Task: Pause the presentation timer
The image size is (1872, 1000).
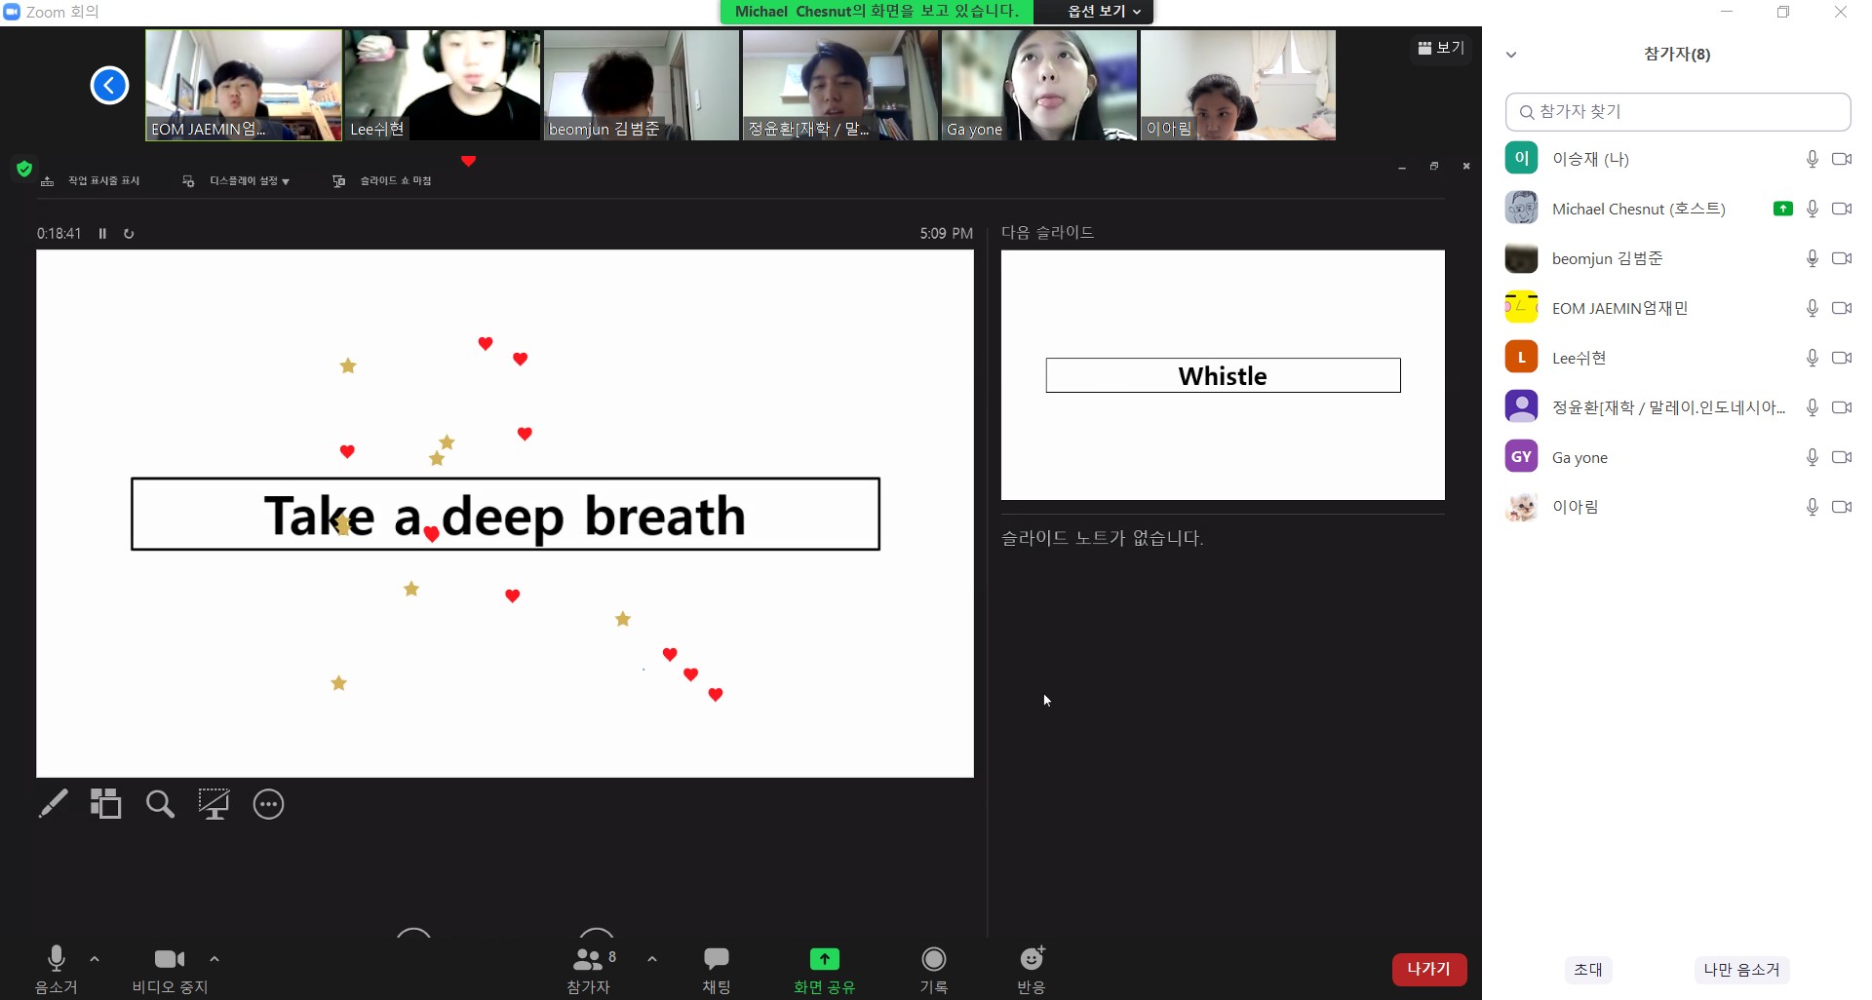Action: (102, 234)
